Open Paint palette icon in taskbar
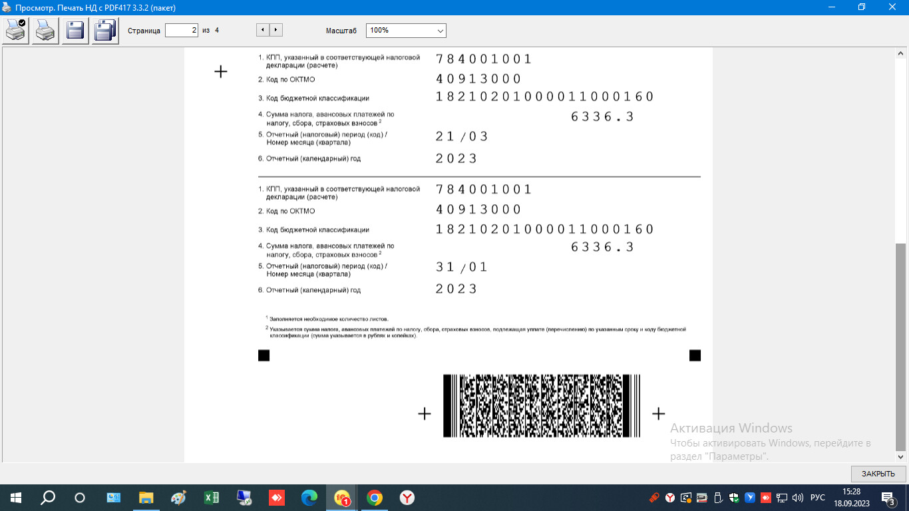 pyautogui.click(x=178, y=498)
